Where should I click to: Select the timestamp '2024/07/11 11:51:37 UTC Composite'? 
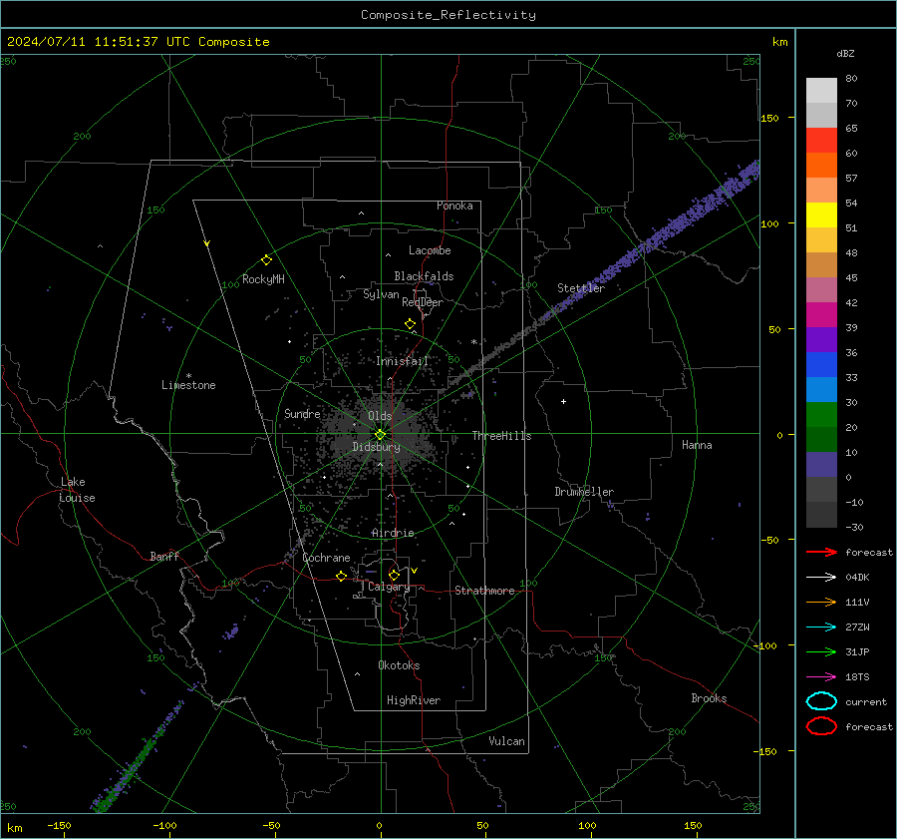pyautogui.click(x=139, y=42)
